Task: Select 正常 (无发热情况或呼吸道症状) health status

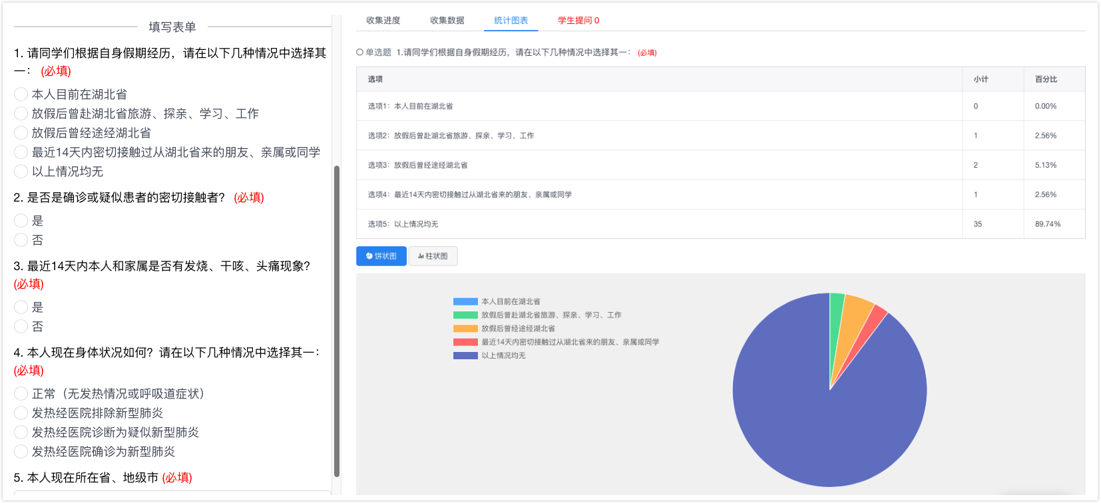Action: pyautogui.click(x=21, y=394)
